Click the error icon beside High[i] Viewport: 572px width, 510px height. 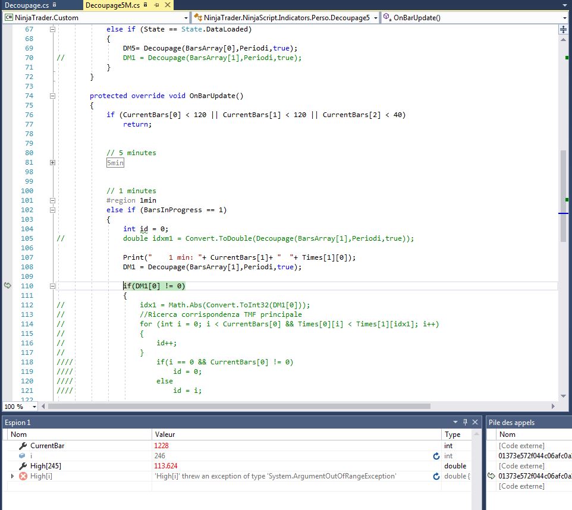(x=23, y=476)
